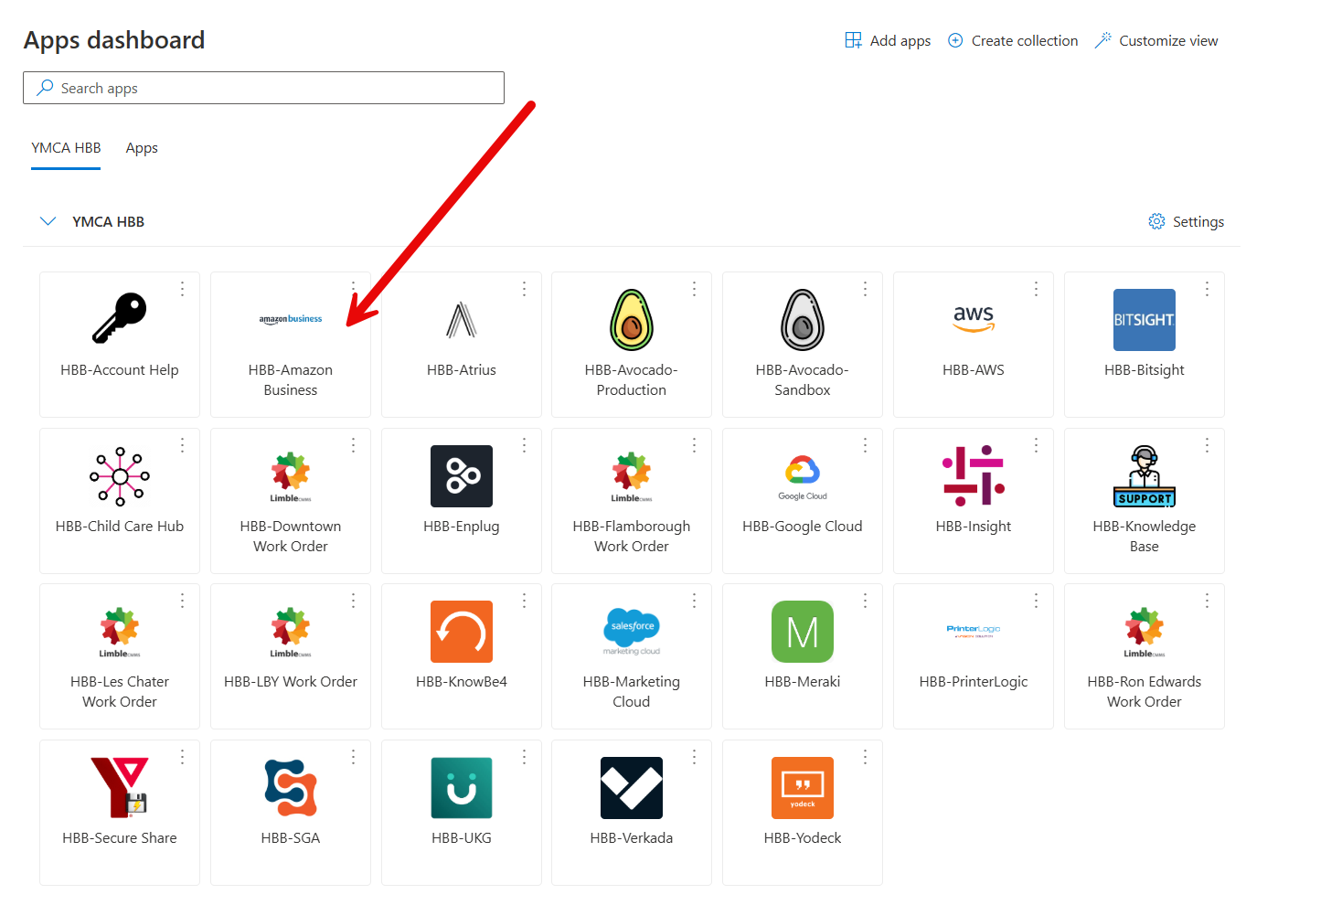Open the HBB-Bitsight icon

point(1145,320)
